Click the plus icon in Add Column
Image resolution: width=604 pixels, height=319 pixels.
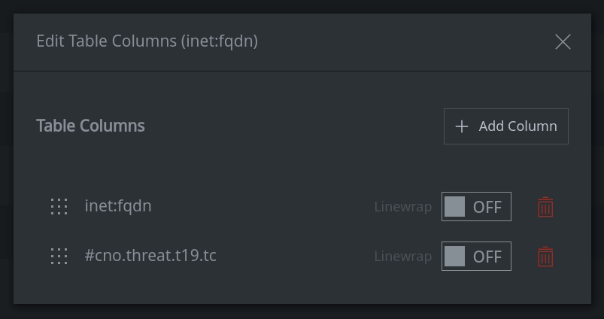click(x=462, y=126)
